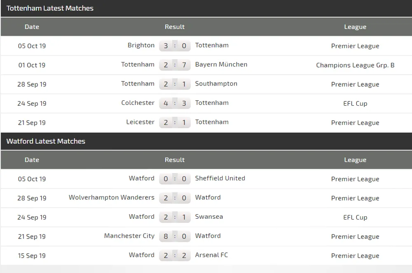412x273 pixels.
Task: Click the Date column header in the Tottenham table
Action: tap(32, 27)
